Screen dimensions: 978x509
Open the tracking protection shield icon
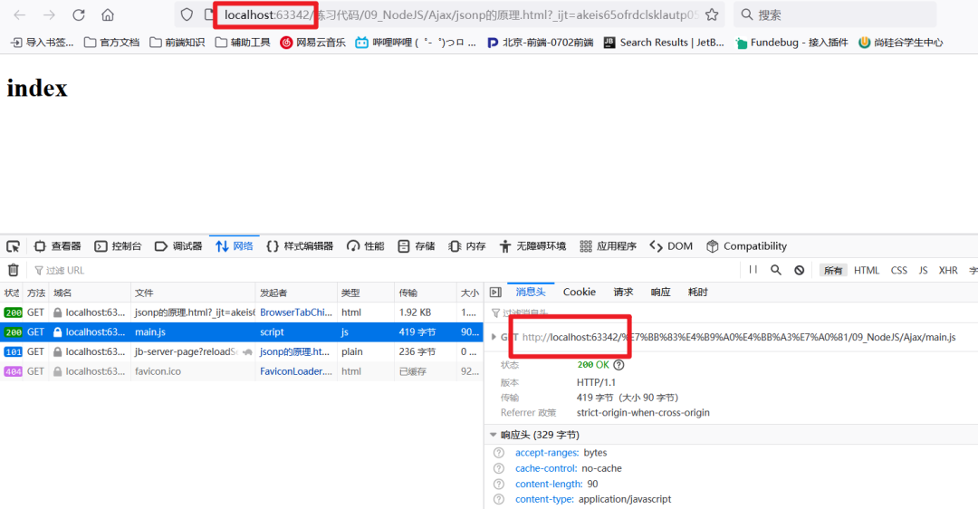tap(187, 15)
